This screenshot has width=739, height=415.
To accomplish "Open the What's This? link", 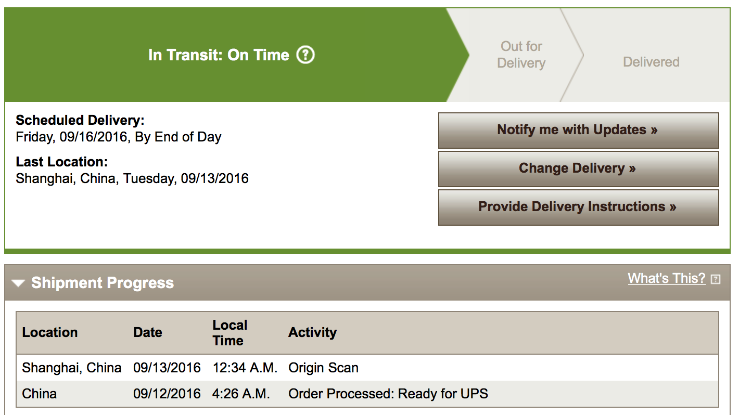I will [x=666, y=278].
